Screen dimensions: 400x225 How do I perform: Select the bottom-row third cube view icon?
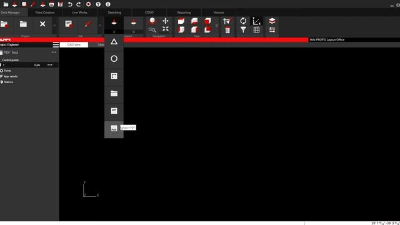(207, 29)
